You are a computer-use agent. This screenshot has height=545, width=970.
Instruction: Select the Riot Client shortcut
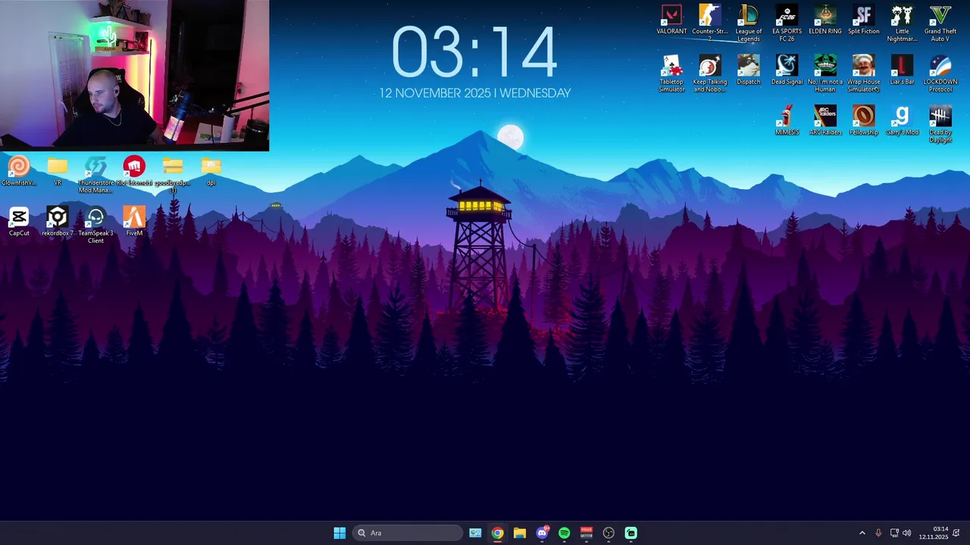pyautogui.click(x=134, y=172)
